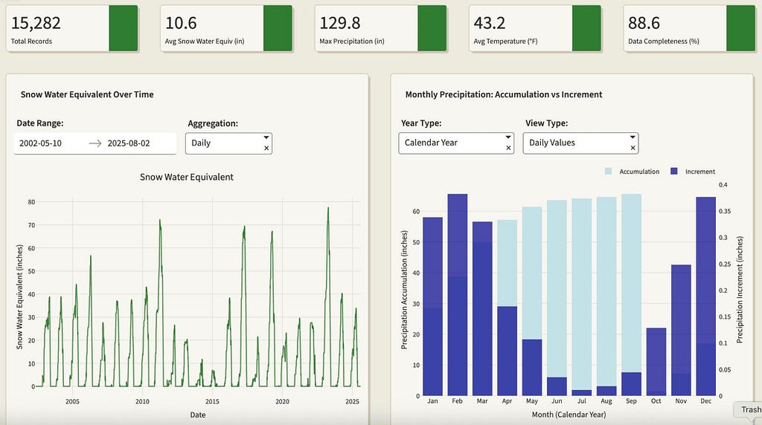Select the February increment bar
Image resolution: width=762 pixels, height=425 pixels.
click(x=458, y=295)
